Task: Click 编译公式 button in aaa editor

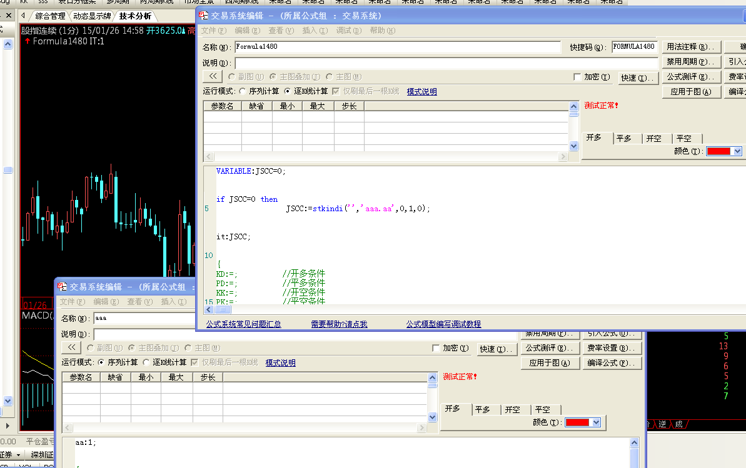Action: [x=612, y=363]
